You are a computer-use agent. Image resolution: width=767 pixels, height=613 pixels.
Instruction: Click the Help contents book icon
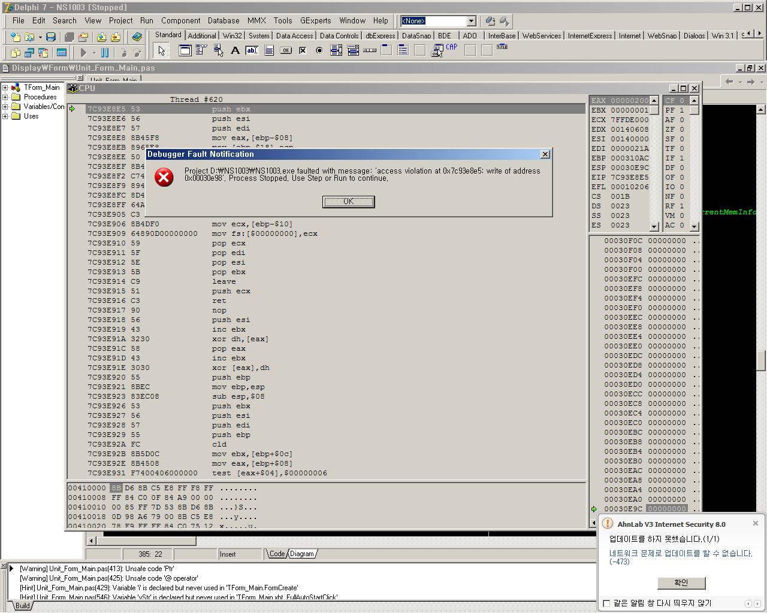coord(137,37)
